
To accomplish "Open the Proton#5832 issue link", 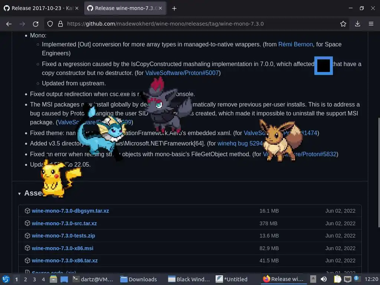I will click(x=300, y=154).
